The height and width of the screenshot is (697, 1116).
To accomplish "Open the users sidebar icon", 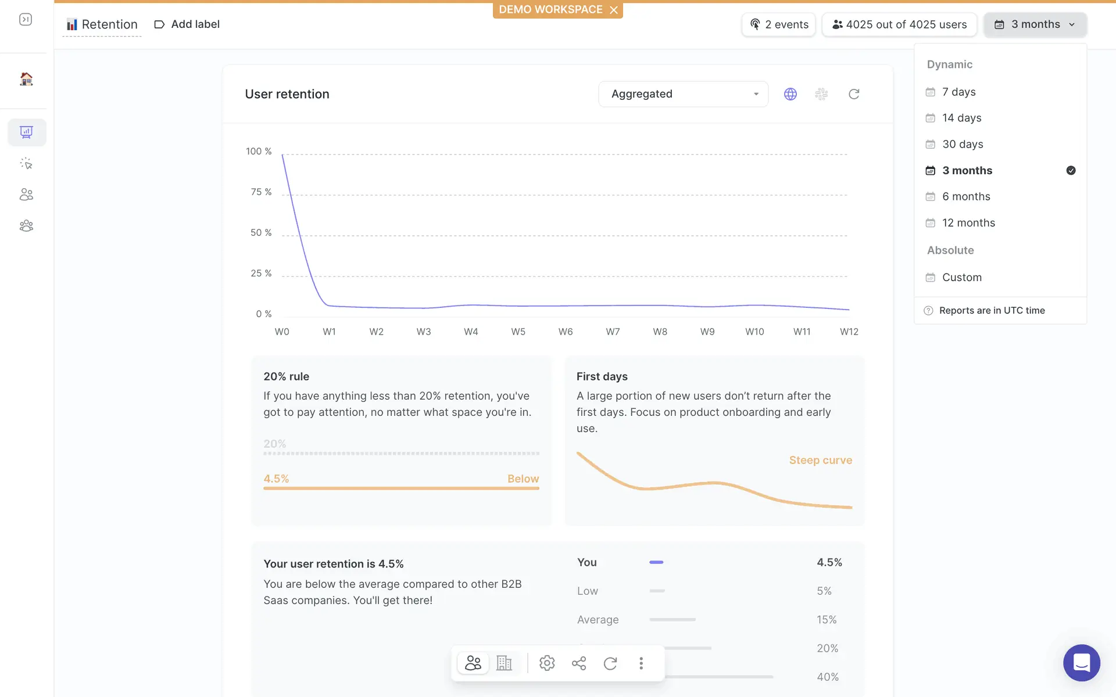I will 26,195.
